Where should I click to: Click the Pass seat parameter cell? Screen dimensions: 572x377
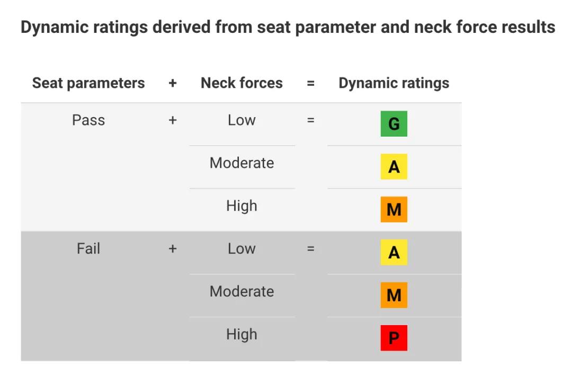[x=88, y=120]
